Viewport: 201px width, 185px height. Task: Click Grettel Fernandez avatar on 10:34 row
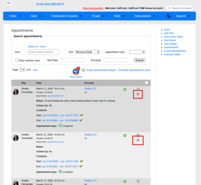click(15, 138)
